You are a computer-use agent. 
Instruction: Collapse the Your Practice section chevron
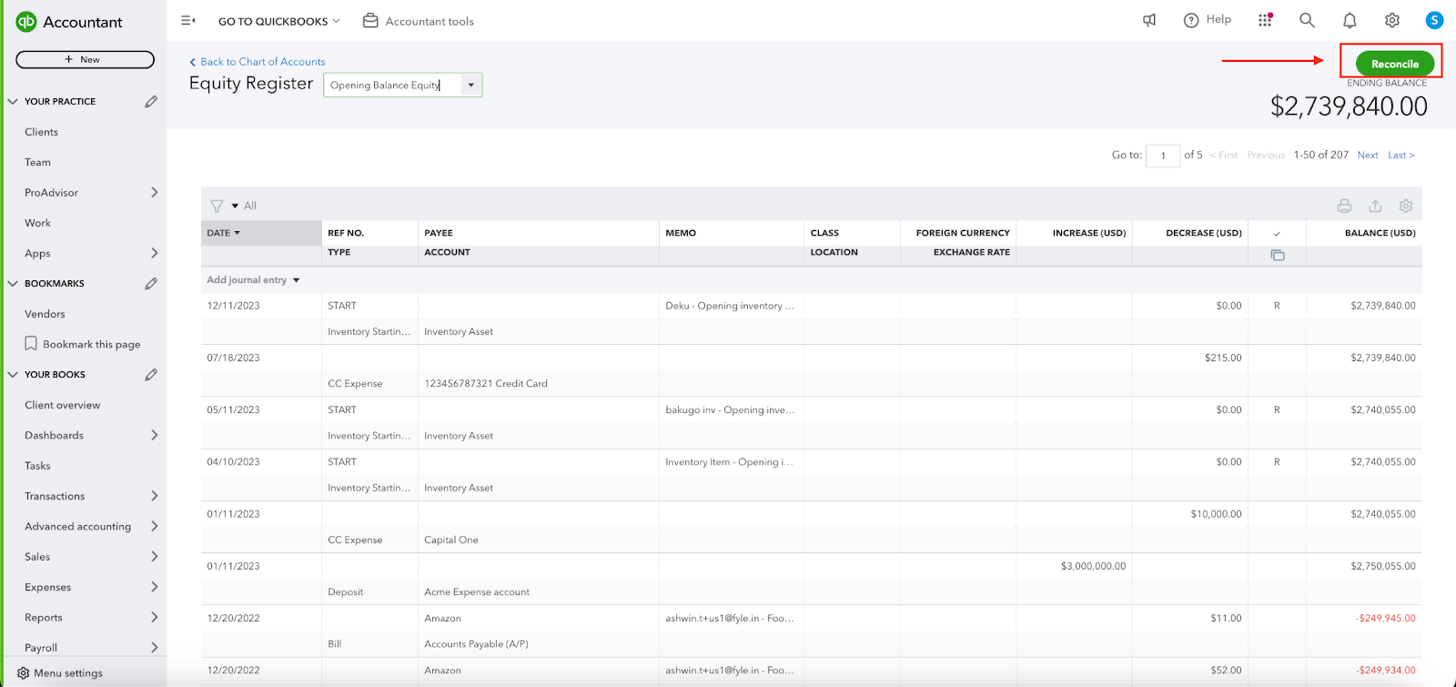pos(13,102)
